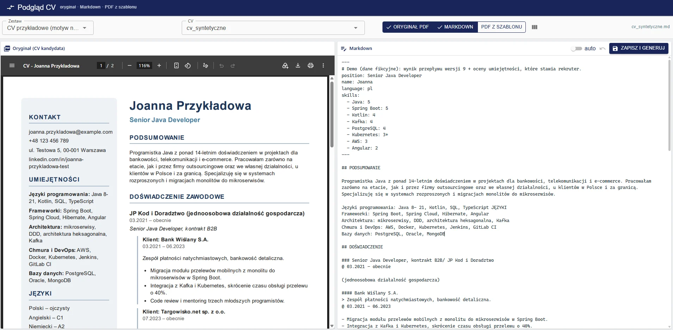
Task: Download the CV PDF file
Action: pos(298,66)
